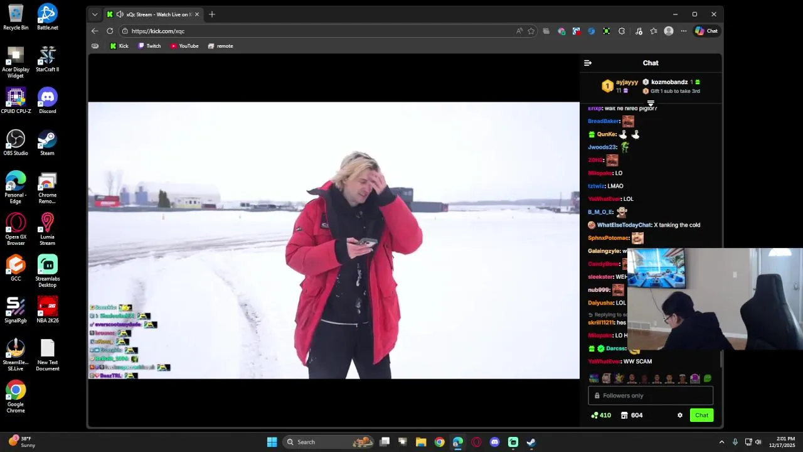803x452 pixels.
Task: Open StarCraft II desktop shortcut
Action: [x=48, y=59]
